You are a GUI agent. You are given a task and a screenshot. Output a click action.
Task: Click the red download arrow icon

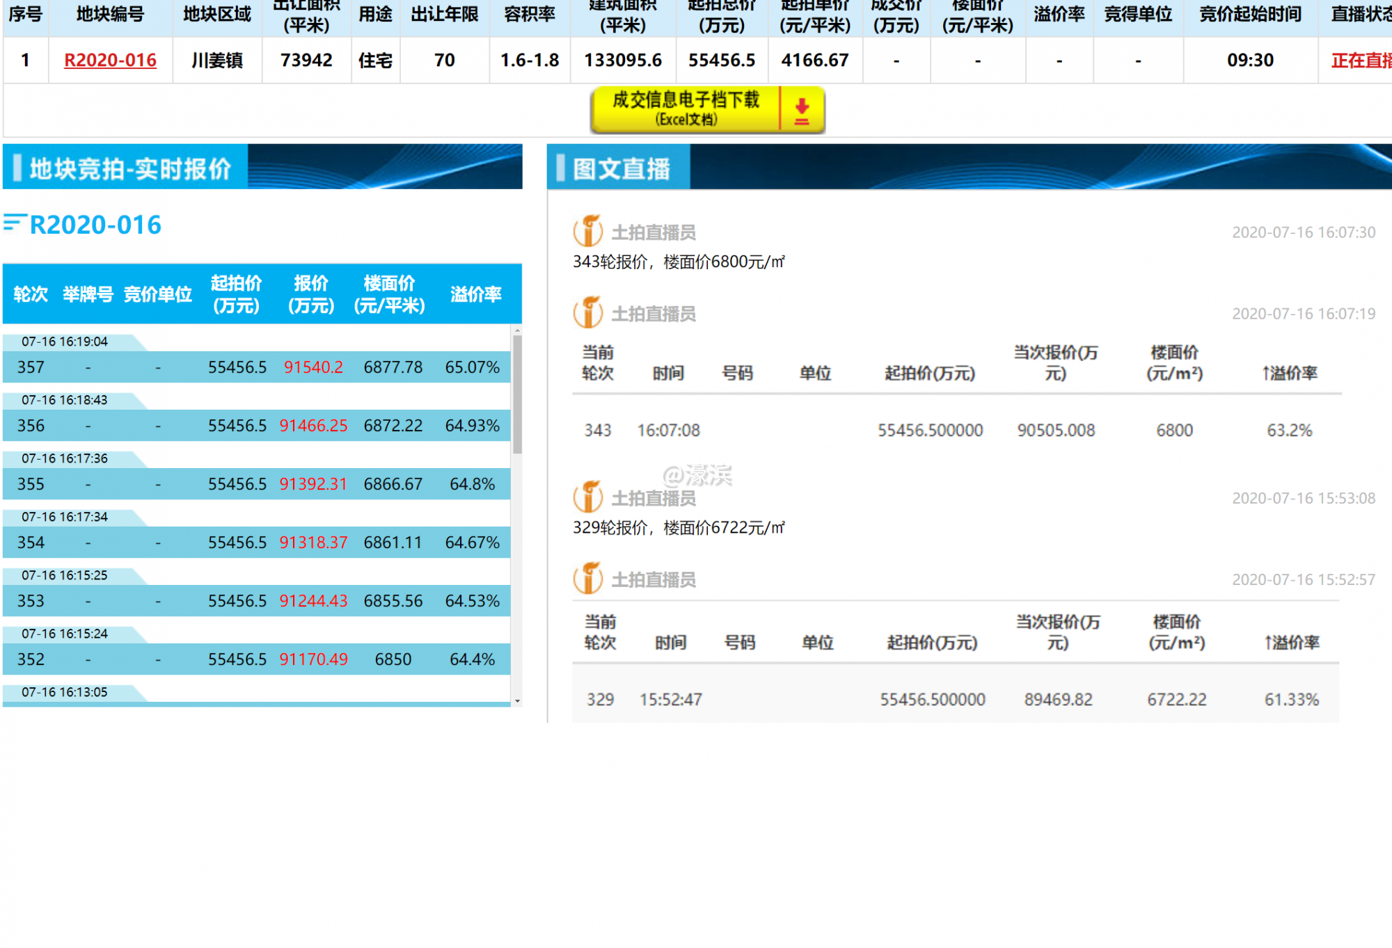802,111
